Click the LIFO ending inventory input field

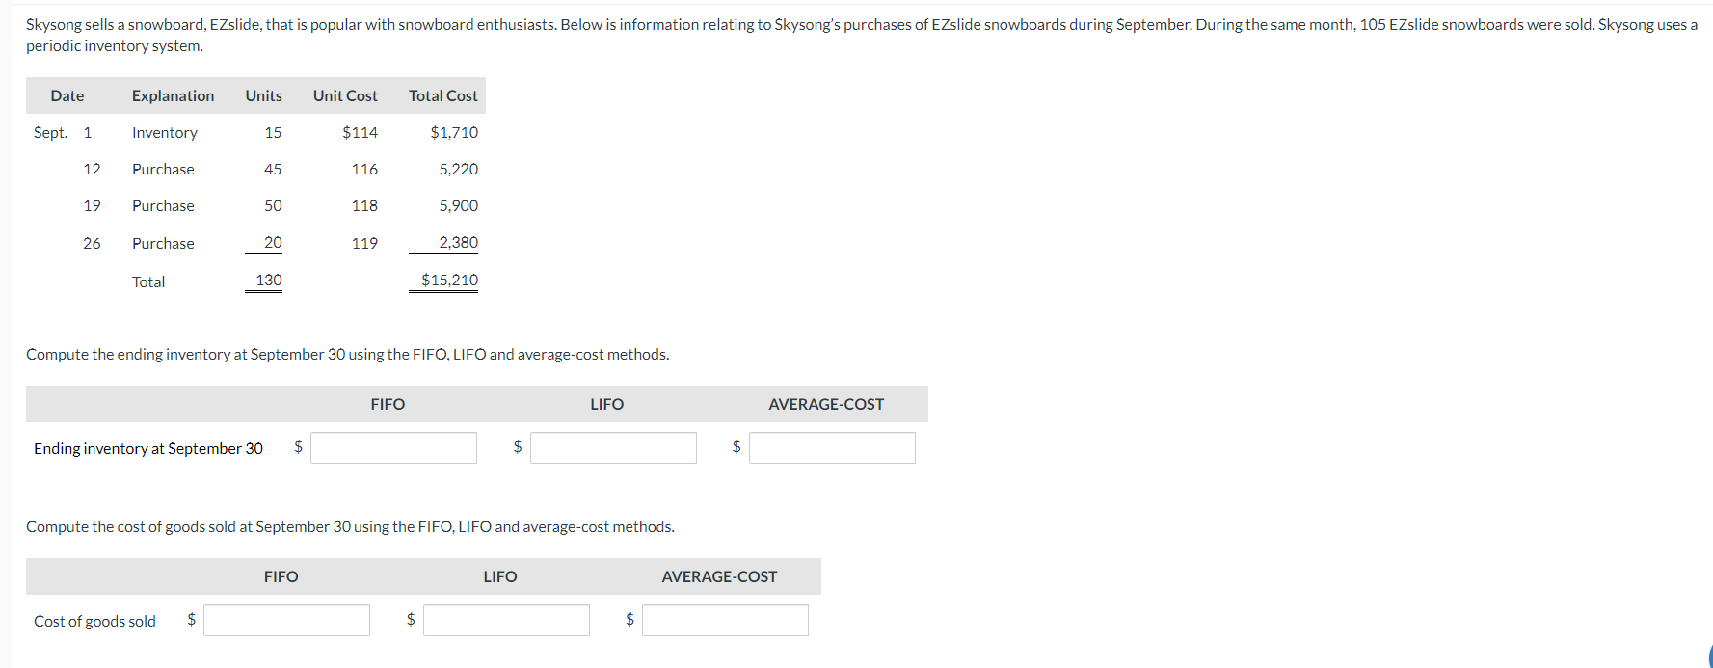[613, 447]
